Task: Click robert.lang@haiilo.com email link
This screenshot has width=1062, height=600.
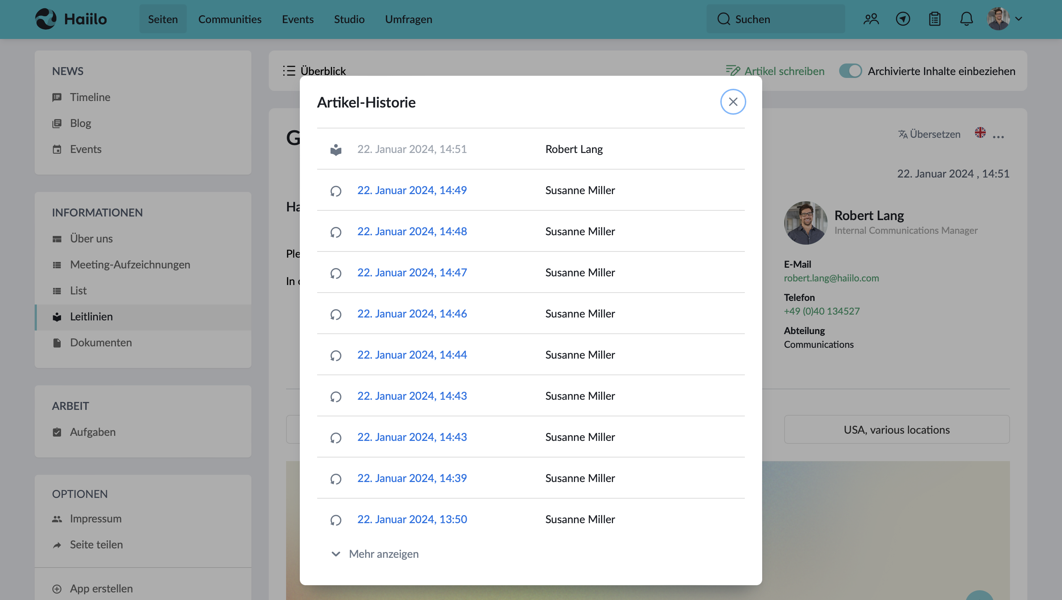Action: 831,278
